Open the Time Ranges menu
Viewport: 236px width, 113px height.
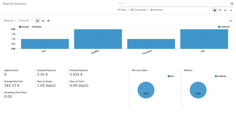click(140, 10)
